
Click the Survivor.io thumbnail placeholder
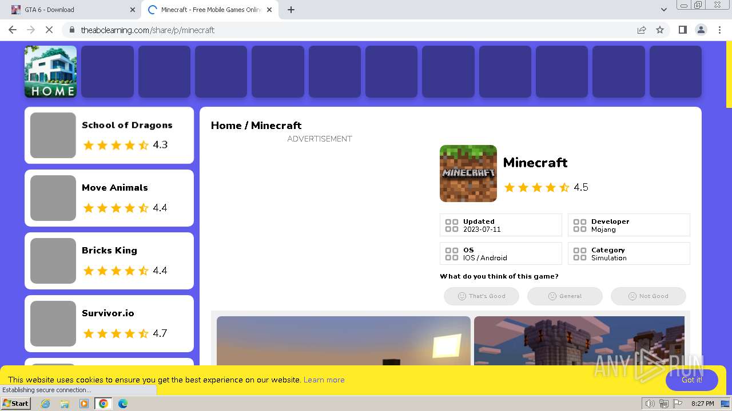[53, 324]
